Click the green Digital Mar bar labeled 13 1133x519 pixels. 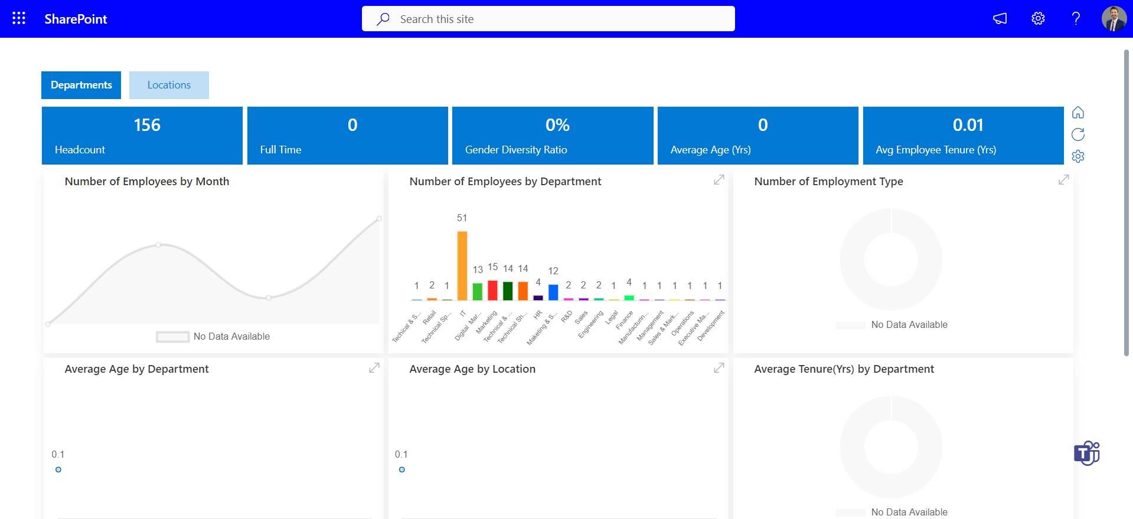click(478, 291)
